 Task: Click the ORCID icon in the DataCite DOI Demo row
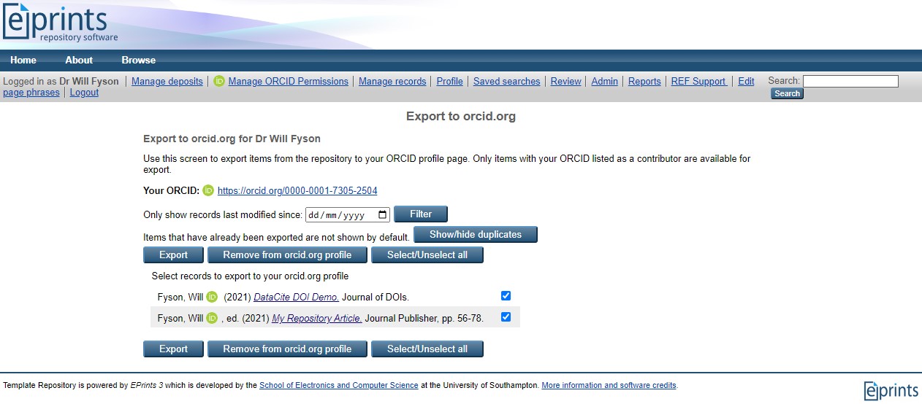(212, 297)
